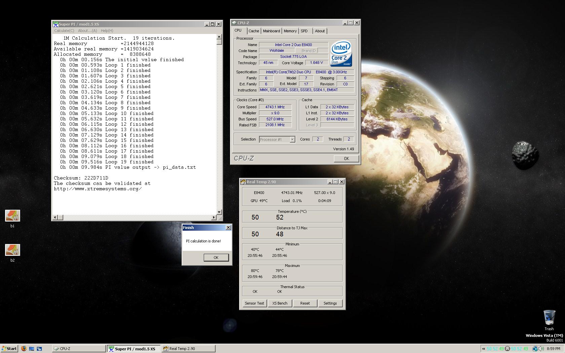565x353 pixels.
Task: Click Show Desktop quick launch icon
Action: coord(32,349)
